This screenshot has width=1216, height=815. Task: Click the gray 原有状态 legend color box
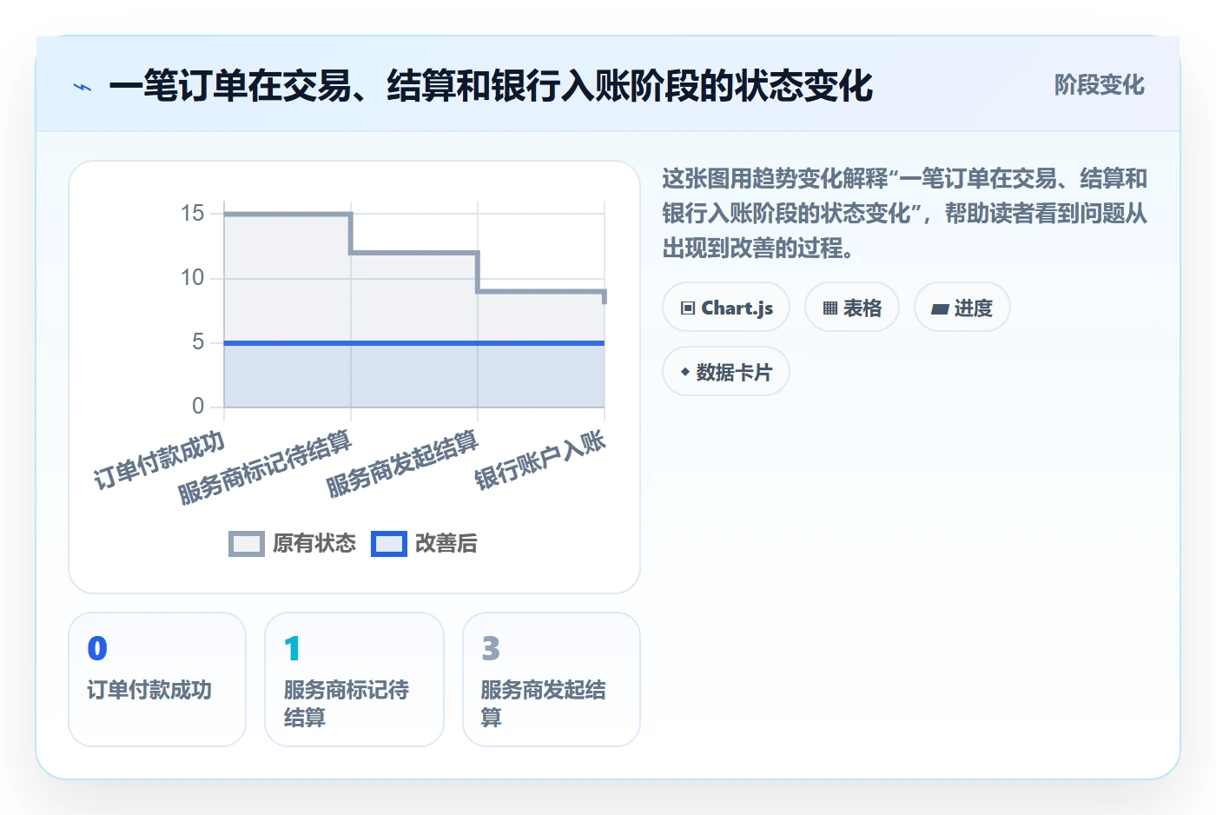point(247,544)
